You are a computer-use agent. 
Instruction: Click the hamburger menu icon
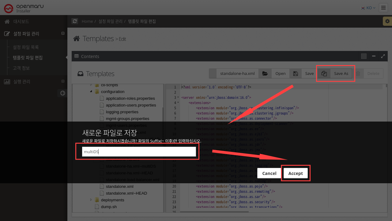(x=383, y=8)
